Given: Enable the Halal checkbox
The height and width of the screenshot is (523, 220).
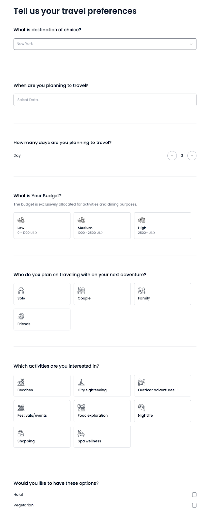Looking at the screenshot, I should pos(194,495).
